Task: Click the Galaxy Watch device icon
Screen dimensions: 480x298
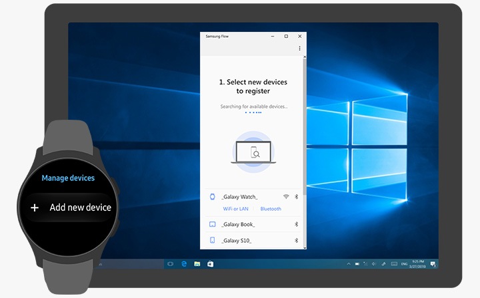Action: (212, 197)
